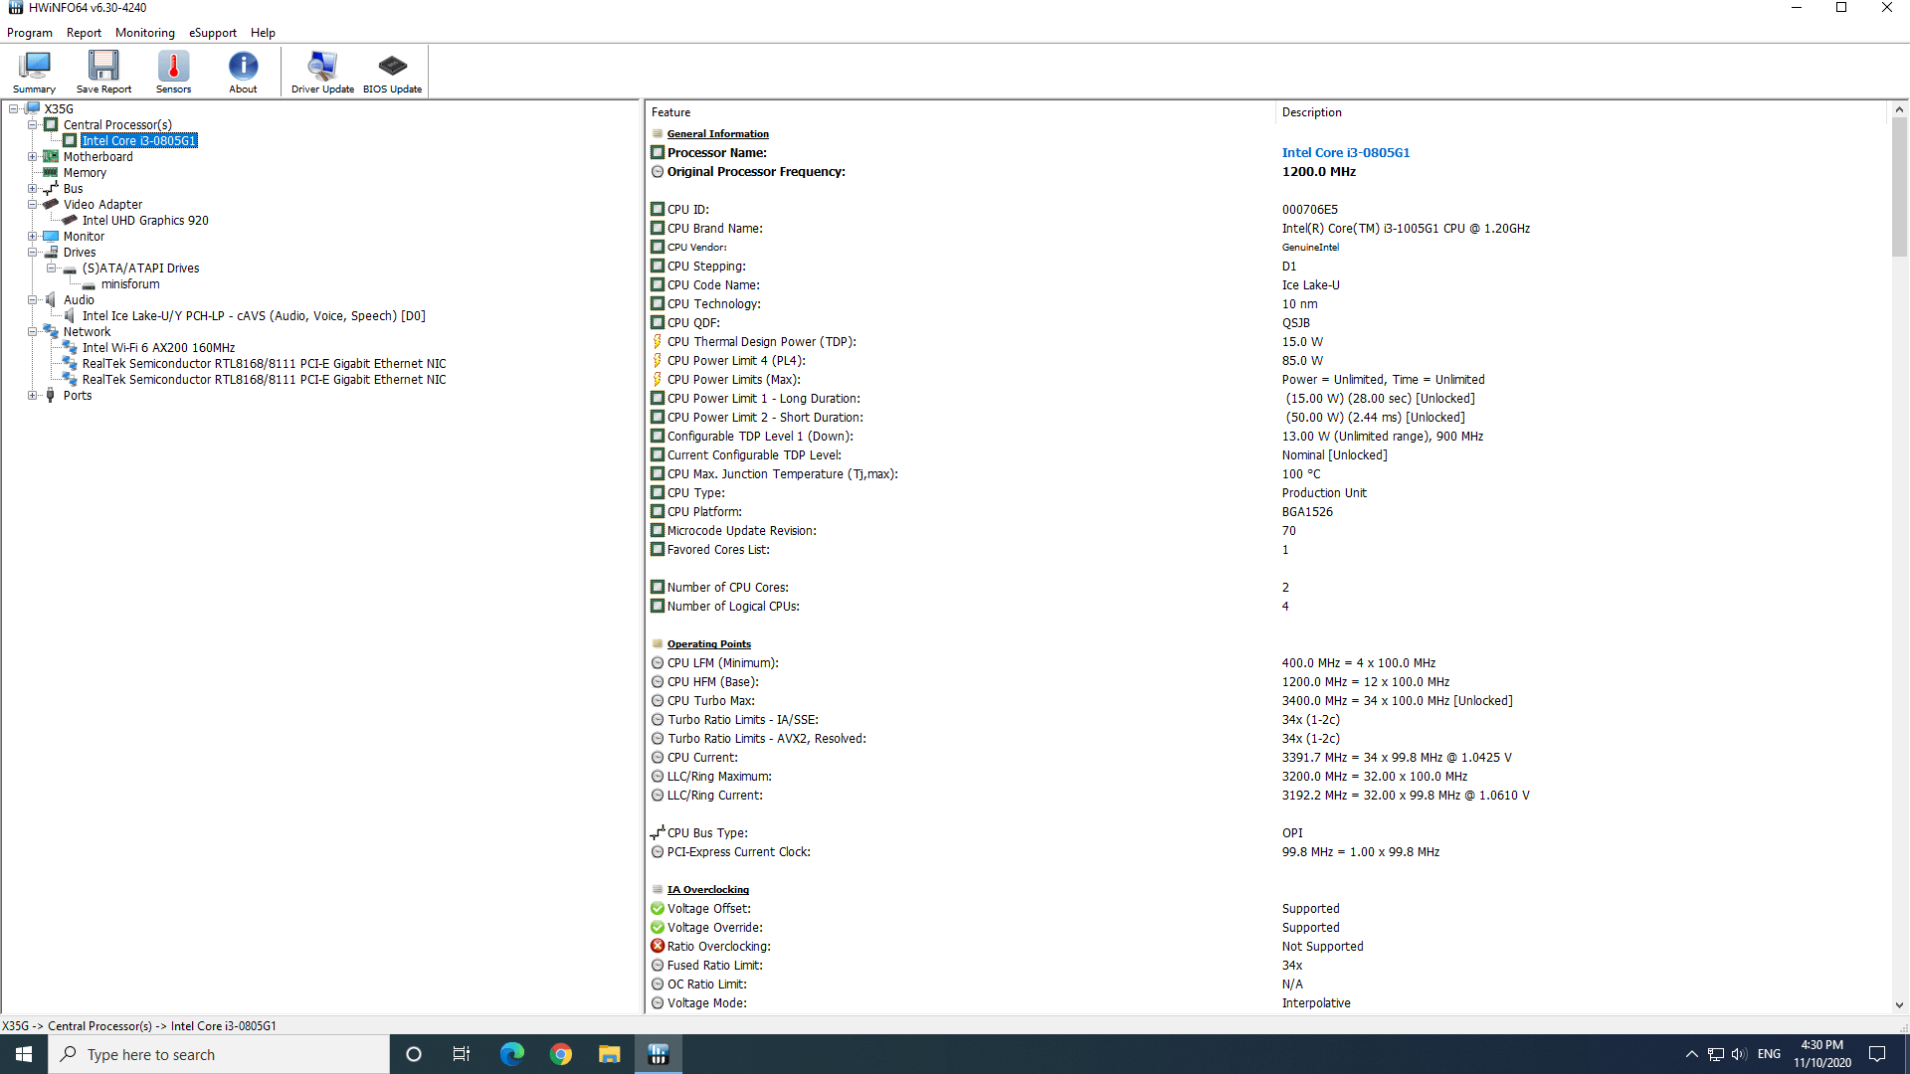Open the clock showing 4:30 PM
This screenshot has width=1910, height=1074.
click(1822, 1054)
